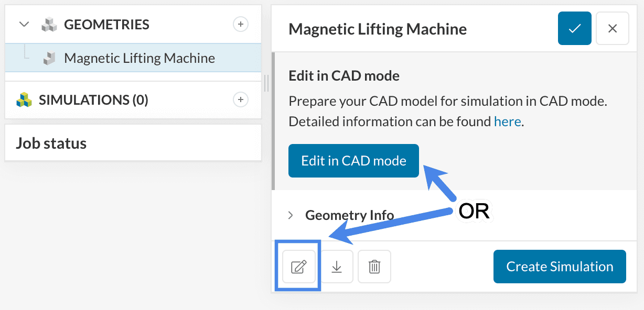Confirm changes with the blue checkmark button
The image size is (644, 310).
(575, 29)
